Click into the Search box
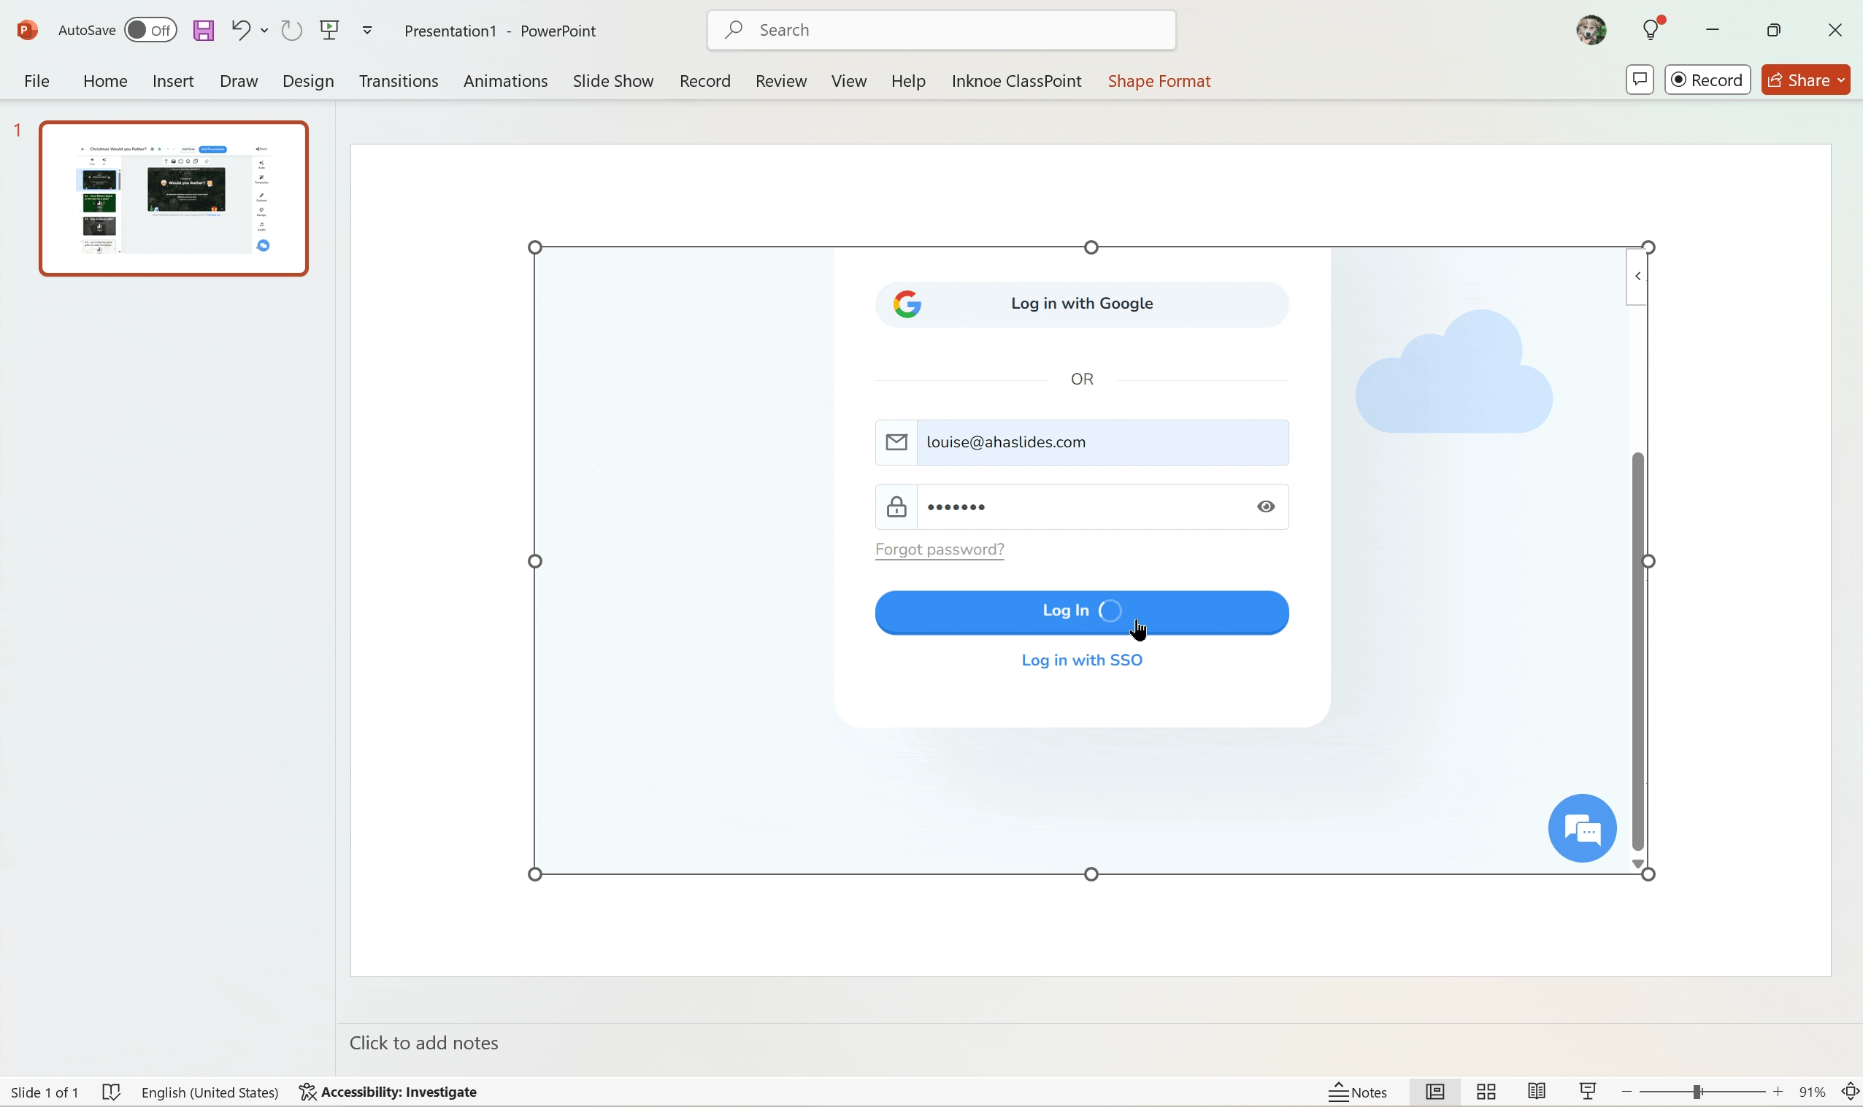The width and height of the screenshot is (1863, 1107). [x=942, y=30]
